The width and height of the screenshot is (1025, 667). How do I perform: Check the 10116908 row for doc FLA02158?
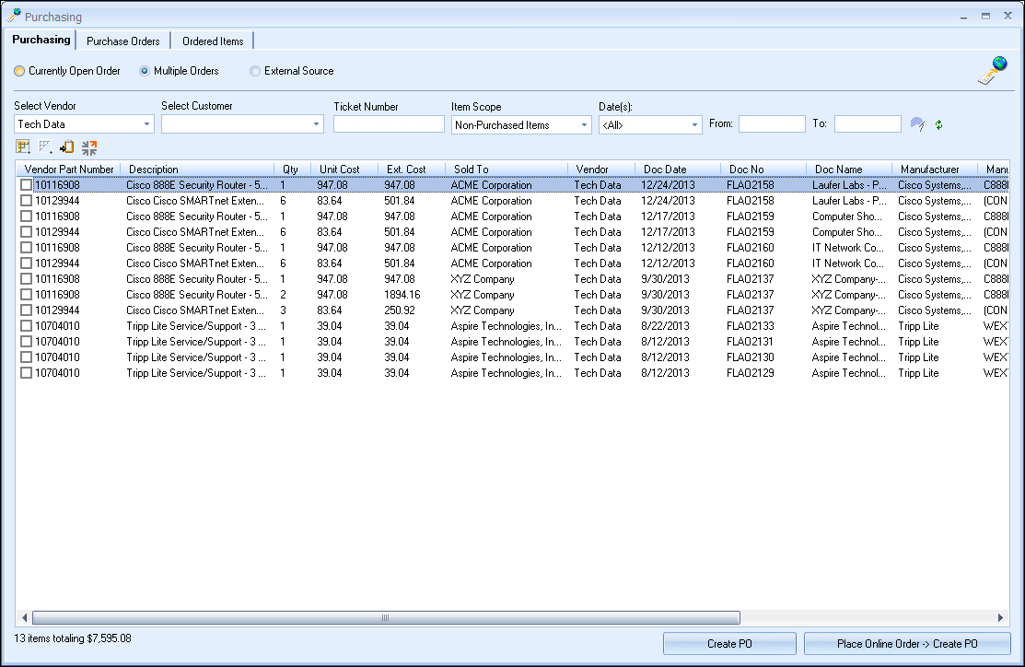tap(26, 185)
